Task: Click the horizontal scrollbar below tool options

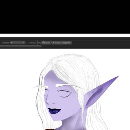Action: [x=21, y=46]
